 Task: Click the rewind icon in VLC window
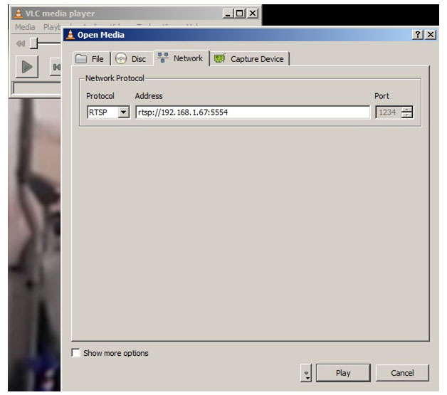point(21,43)
